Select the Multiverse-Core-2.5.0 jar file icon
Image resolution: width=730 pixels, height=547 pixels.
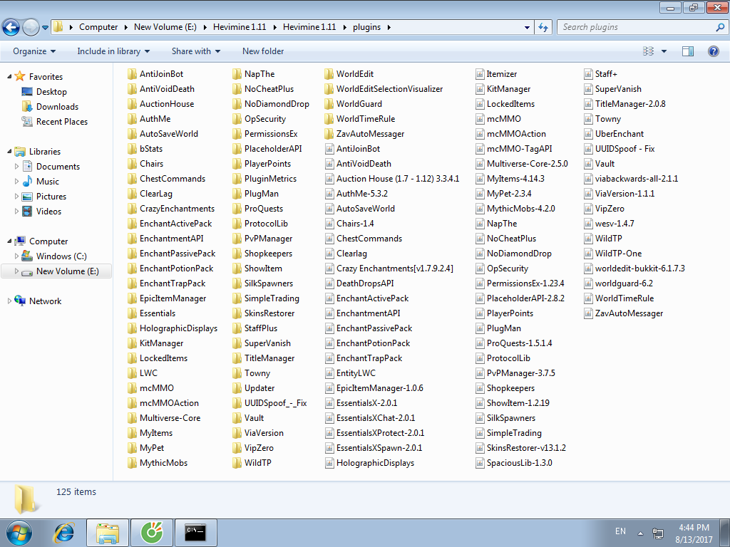pos(480,164)
